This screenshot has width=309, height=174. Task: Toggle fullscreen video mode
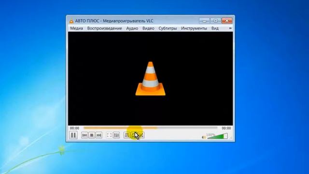click(109, 135)
